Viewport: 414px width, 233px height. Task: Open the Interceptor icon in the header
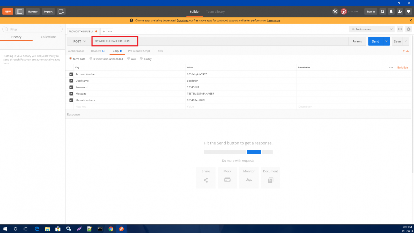point(335,11)
